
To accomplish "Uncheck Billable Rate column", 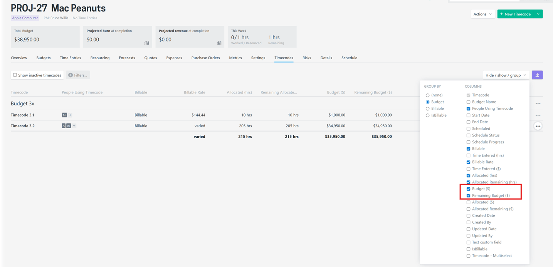I will (468, 162).
